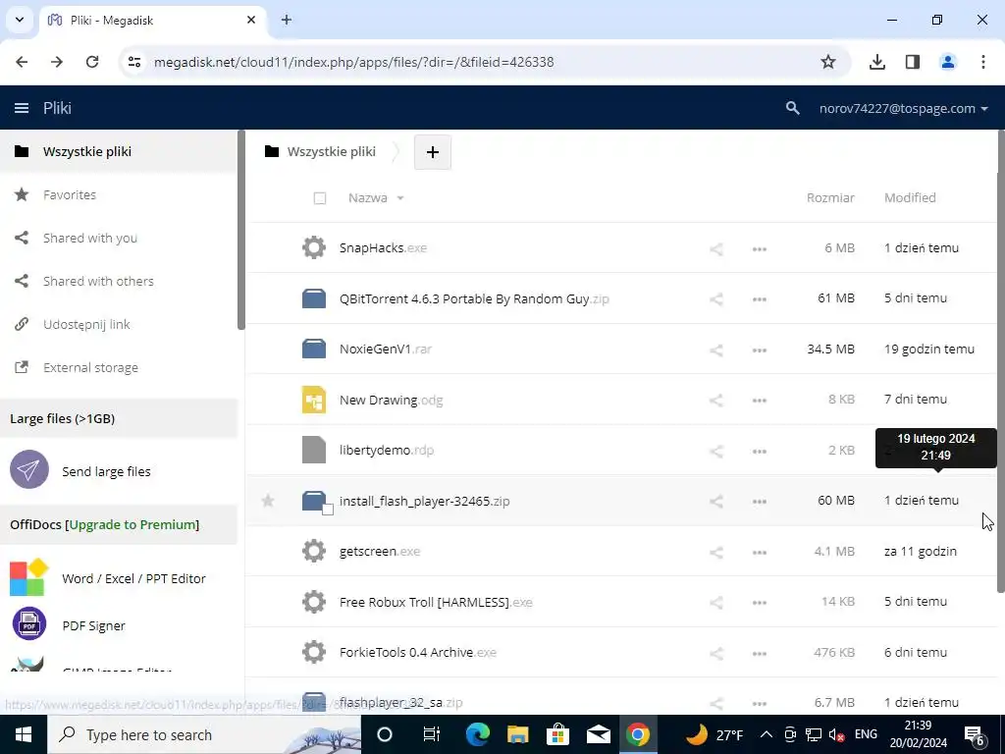Share the New Drawing.odg file

click(x=715, y=401)
